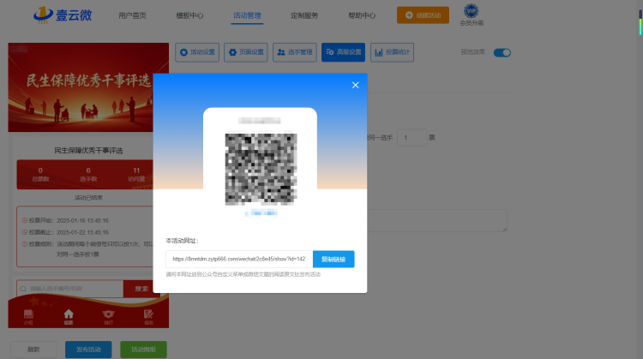
Task: Open the 高级设置 tab
Action: click(343, 52)
